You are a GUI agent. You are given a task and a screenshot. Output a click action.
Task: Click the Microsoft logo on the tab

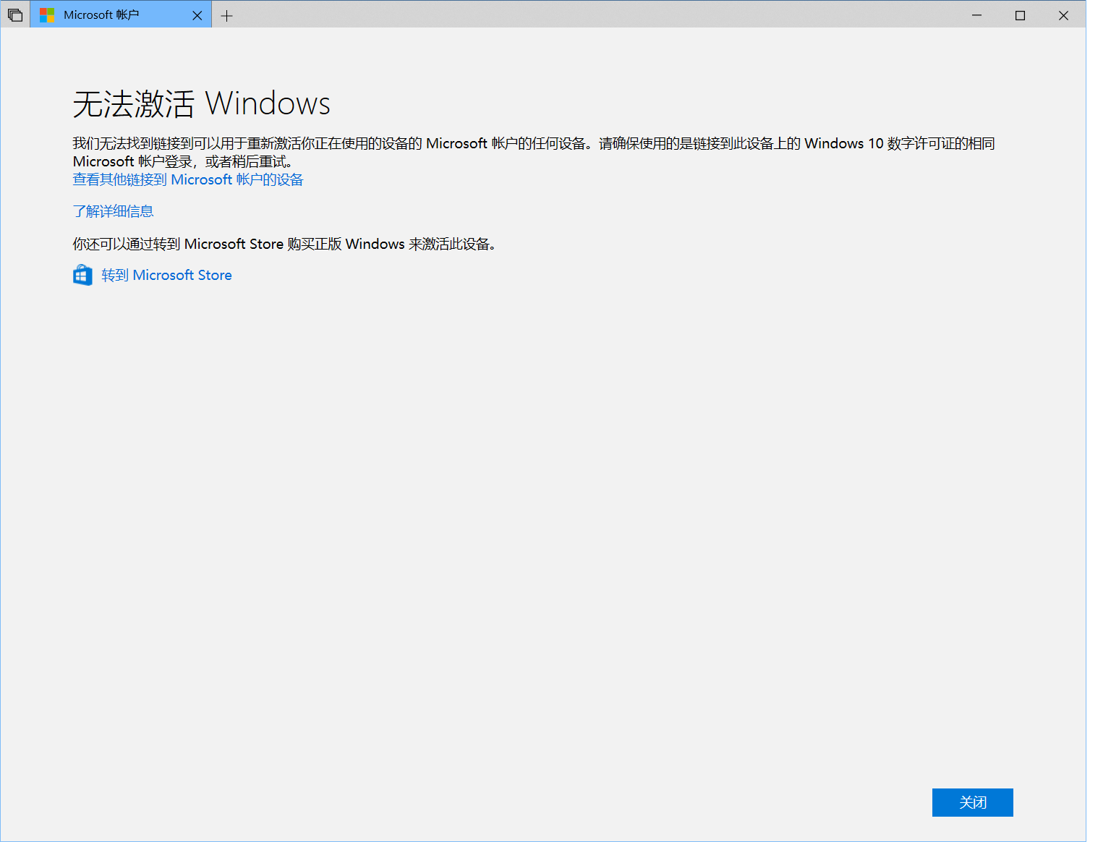coord(47,15)
